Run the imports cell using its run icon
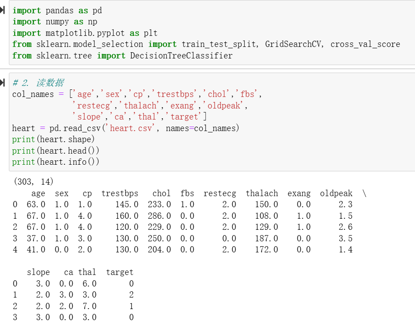Viewport: 415px width, 325px height. click(x=2, y=10)
